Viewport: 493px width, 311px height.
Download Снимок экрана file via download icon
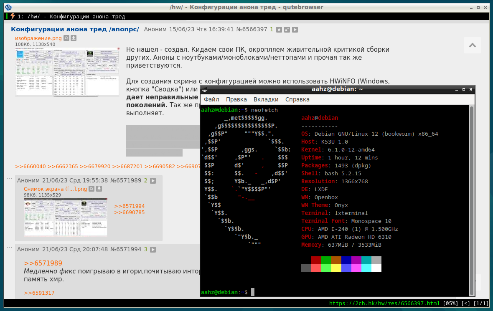99,189
